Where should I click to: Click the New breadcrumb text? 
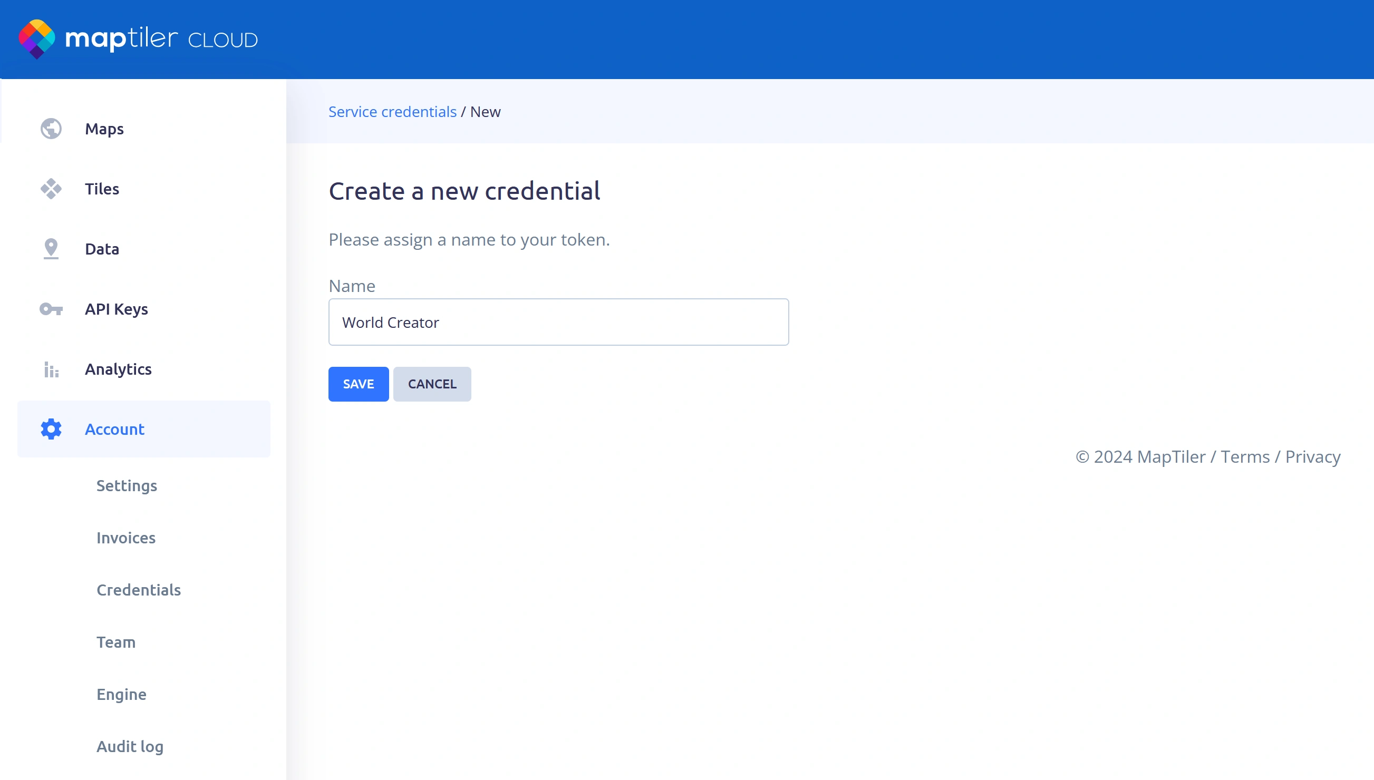click(485, 111)
